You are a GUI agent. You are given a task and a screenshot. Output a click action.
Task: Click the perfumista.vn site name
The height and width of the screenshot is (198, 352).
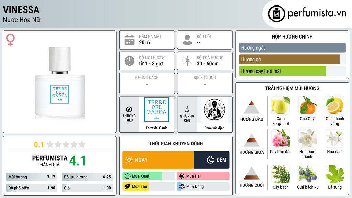click(x=317, y=13)
